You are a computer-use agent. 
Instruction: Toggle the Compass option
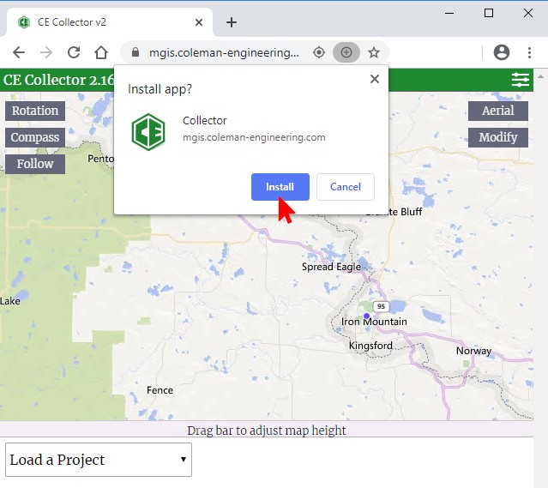pyautogui.click(x=35, y=137)
